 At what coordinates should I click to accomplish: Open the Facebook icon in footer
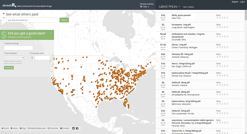[77, 128]
